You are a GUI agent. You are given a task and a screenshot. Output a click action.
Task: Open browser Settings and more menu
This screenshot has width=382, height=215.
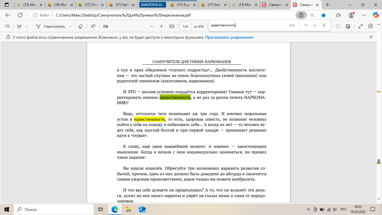tap(364, 15)
